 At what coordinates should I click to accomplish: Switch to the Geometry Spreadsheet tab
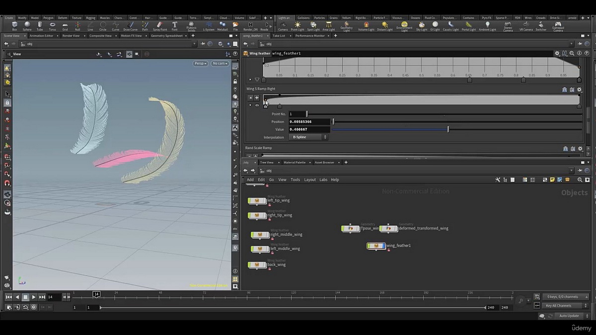(x=168, y=36)
